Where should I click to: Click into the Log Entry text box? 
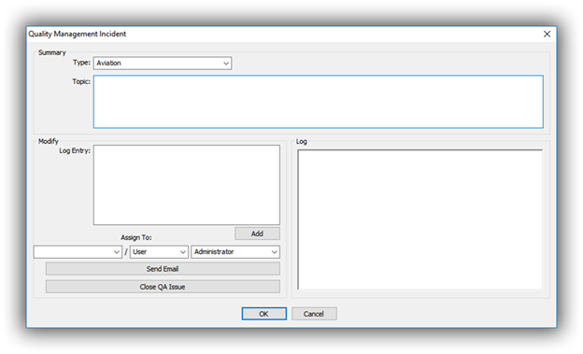pyautogui.click(x=187, y=185)
